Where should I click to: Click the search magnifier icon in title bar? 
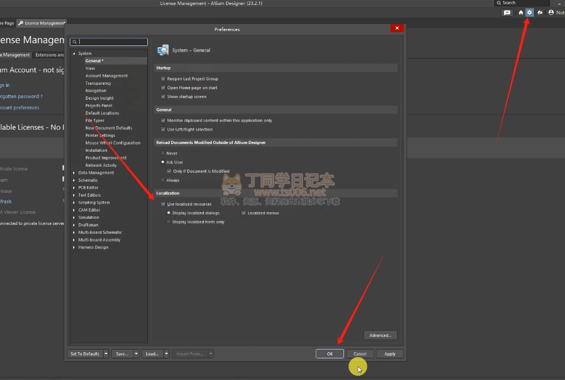499,3
